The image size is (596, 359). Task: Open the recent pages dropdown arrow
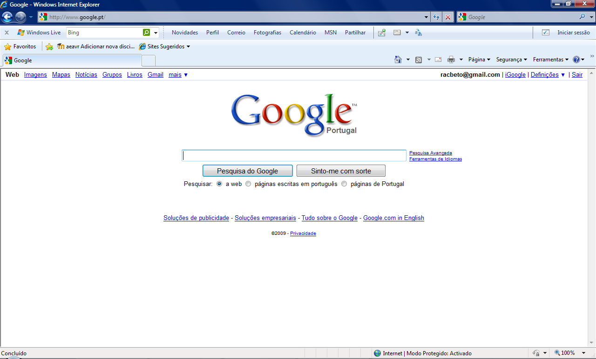point(31,17)
